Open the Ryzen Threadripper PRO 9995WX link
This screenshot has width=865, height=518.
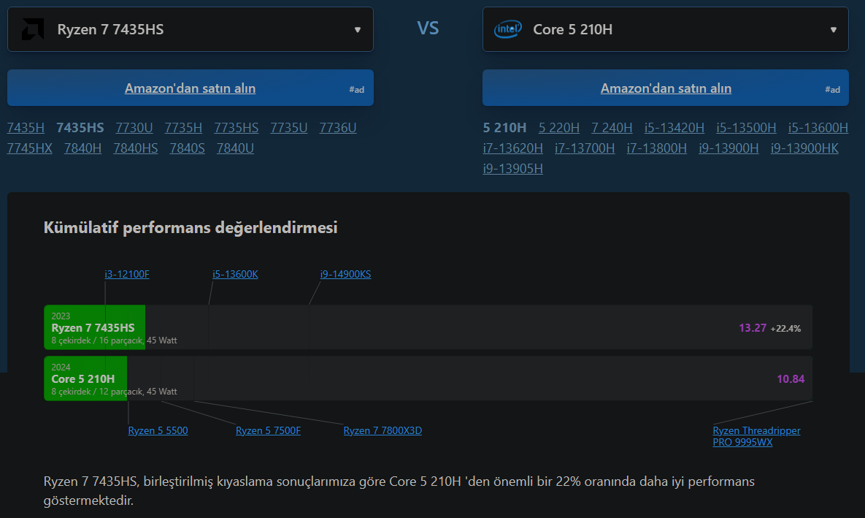click(x=756, y=436)
